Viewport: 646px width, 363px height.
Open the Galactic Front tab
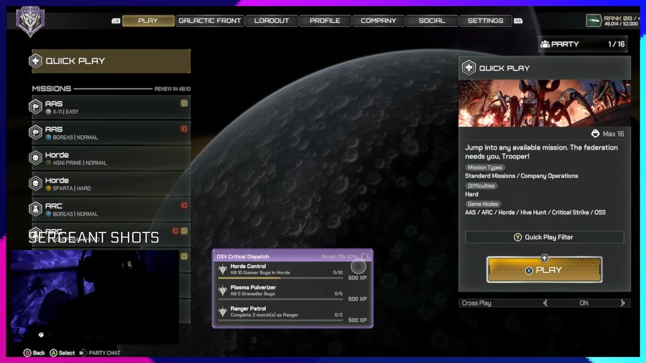pyautogui.click(x=210, y=21)
